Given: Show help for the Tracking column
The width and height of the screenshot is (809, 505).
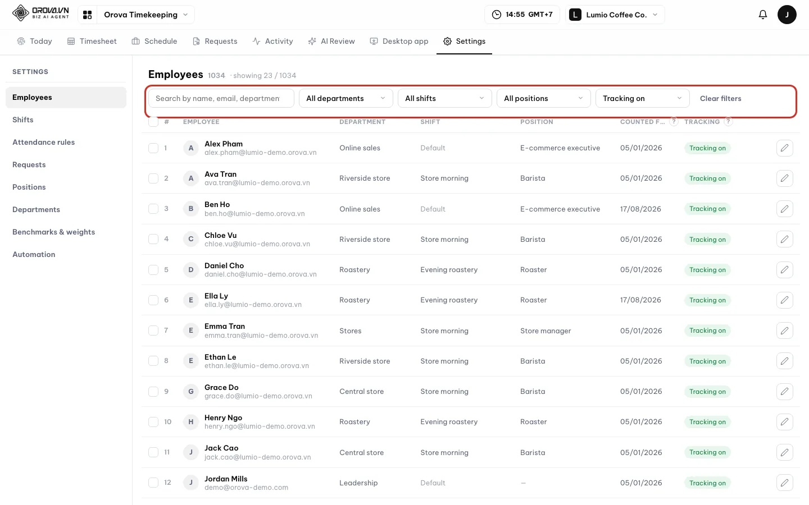Looking at the screenshot, I should point(728,121).
